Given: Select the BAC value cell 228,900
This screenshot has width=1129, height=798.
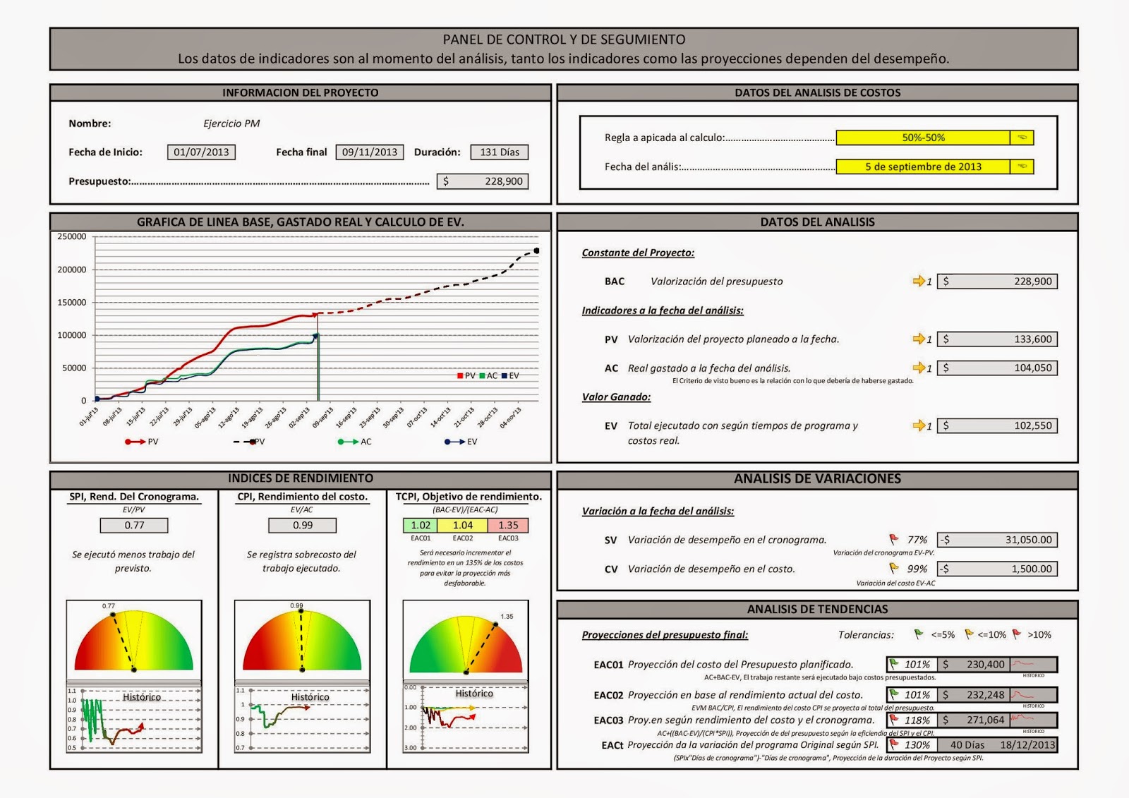Looking at the screenshot, I should (998, 281).
